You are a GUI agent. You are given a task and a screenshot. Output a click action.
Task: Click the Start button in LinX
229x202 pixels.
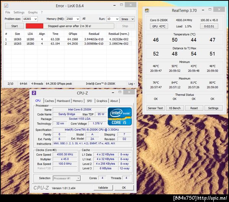[x=15, y=26]
